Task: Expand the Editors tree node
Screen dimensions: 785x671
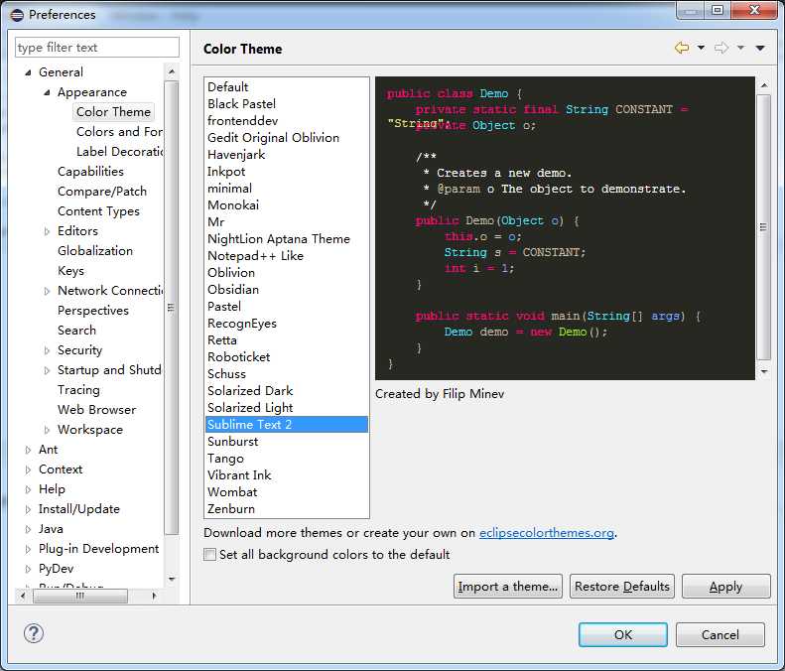Action: pyautogui.click(x=48, y=231)
